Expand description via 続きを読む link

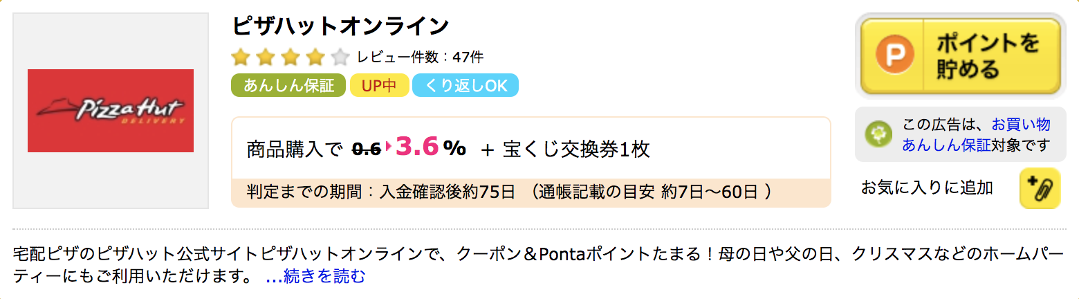tap(315, 278)
